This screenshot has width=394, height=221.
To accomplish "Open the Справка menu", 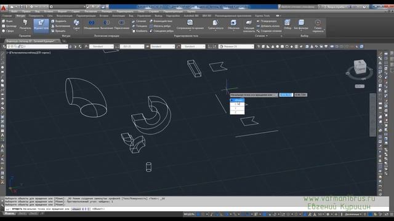I will tap(153, 12).
